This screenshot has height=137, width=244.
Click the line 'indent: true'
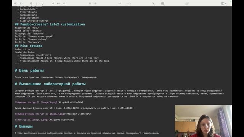click(x=22, y=49)
